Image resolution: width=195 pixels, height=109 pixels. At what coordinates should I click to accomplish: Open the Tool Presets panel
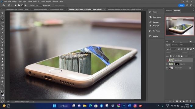[x=156, y=31]
